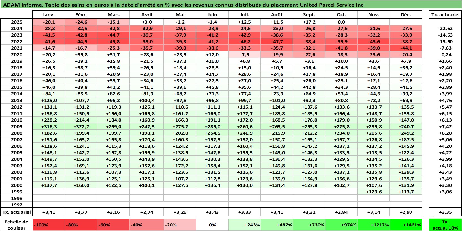Select the +37,2 cell in 2019 Mai
The height and width of the screenshot is (231, 462).
point(180,61)
